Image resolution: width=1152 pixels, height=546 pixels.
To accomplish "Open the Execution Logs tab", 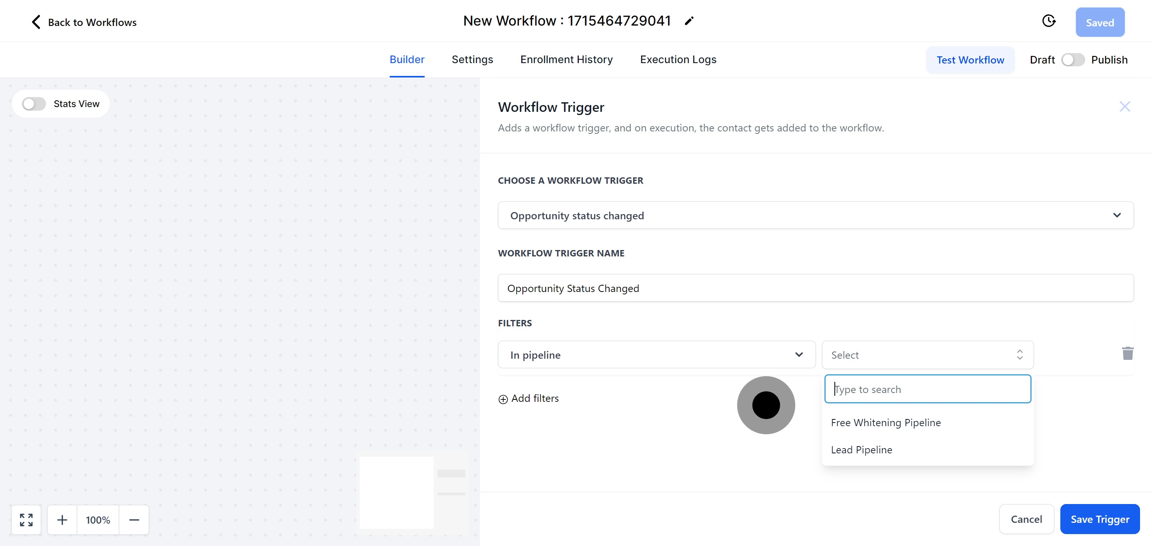I will (678, 60).
